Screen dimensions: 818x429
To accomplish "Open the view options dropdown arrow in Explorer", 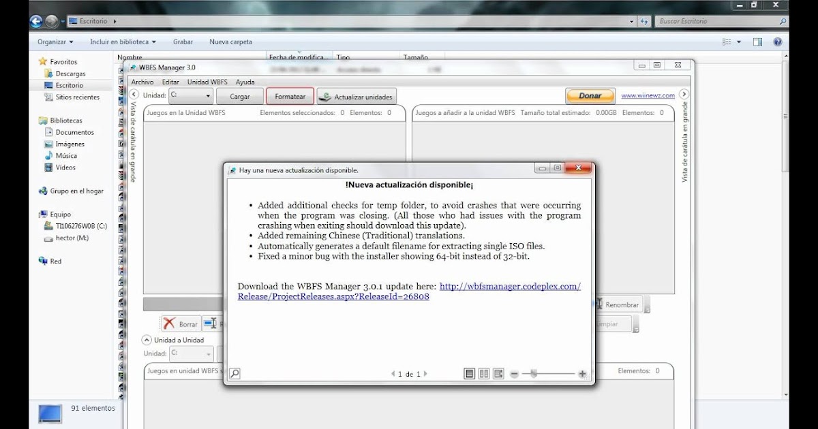I will 739,42.
